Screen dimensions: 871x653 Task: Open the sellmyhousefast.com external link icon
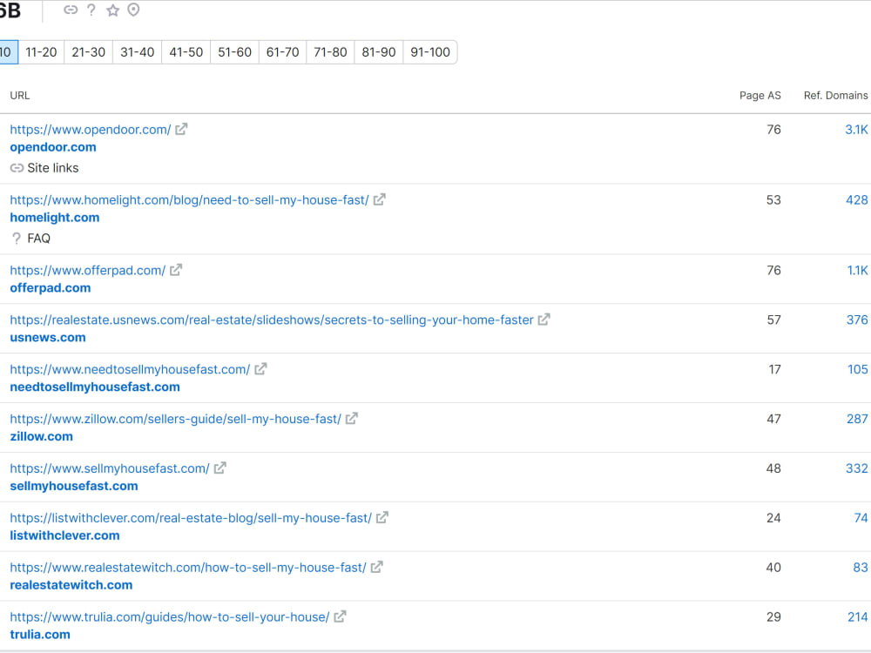[220, 468]
